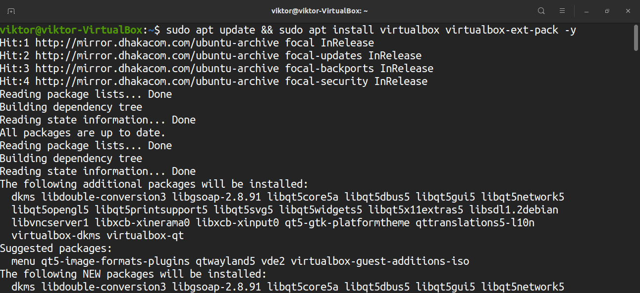The image size is (640, 293).
Task: Click the 'Hit:1' focal InRelease line
Action: coord(187,43)
